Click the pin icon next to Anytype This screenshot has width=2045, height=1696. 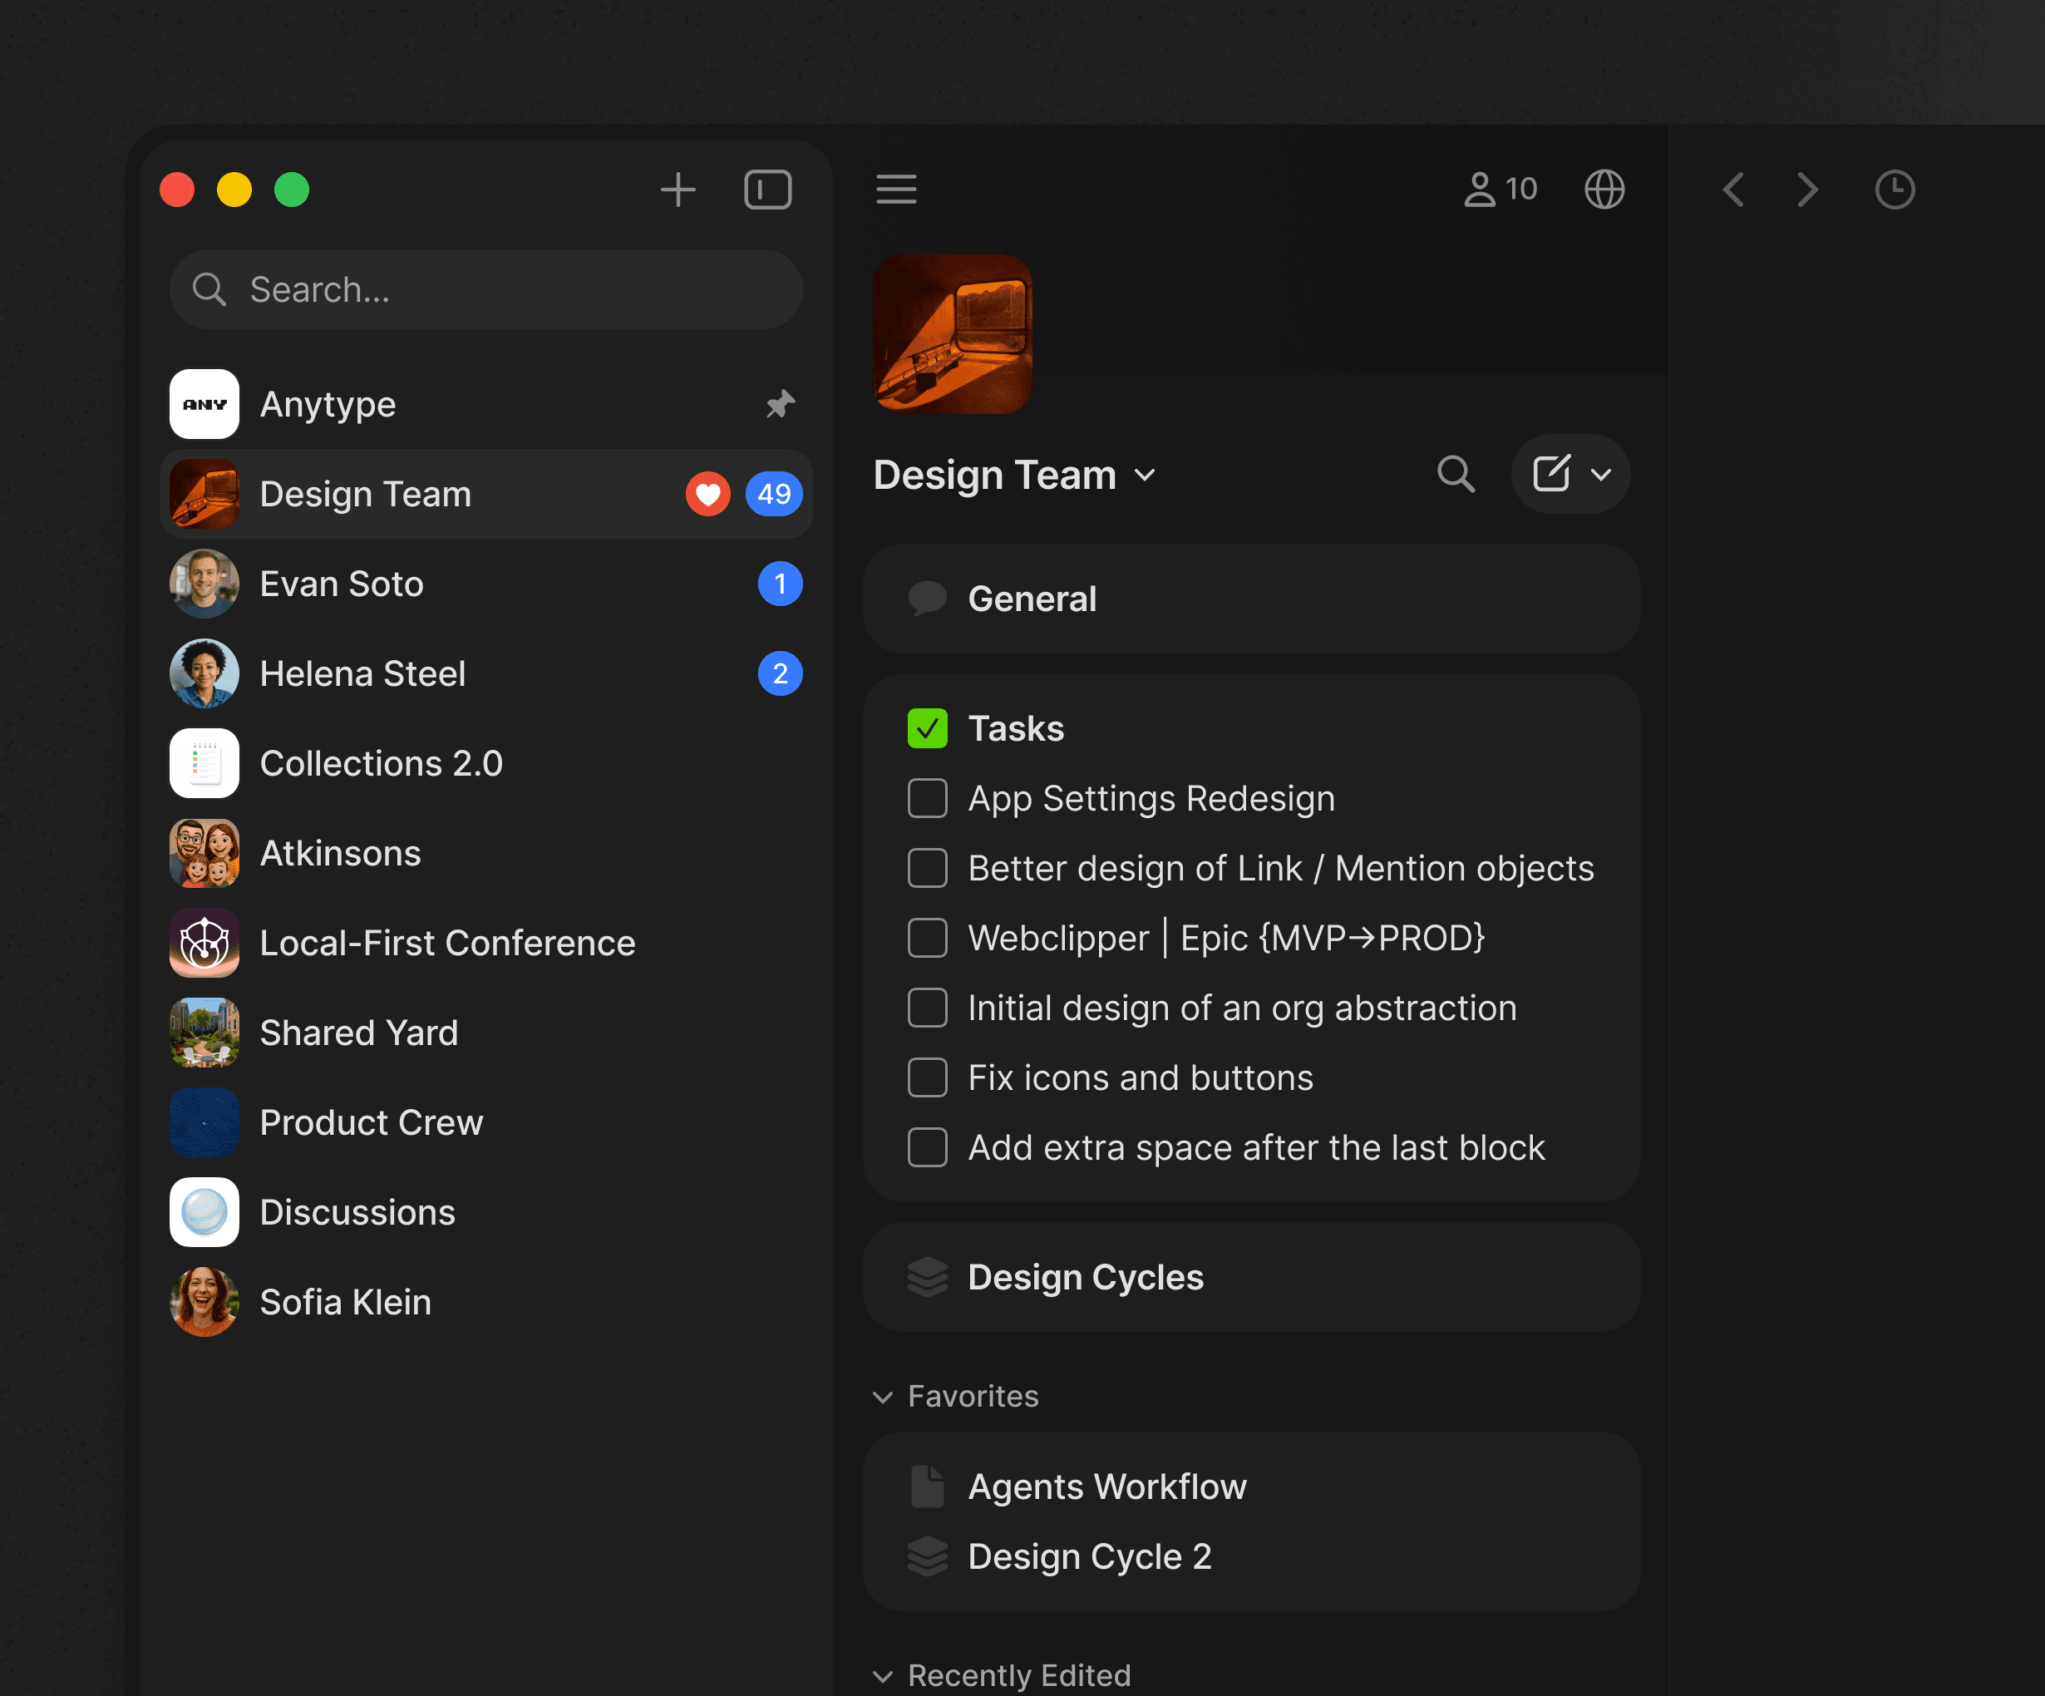pyautogui.click(x=779, y=403)
